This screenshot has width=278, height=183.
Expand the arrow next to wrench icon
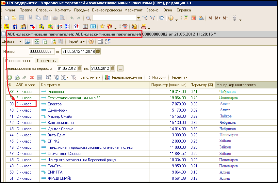pyautogui.click(x=240, y=20)
